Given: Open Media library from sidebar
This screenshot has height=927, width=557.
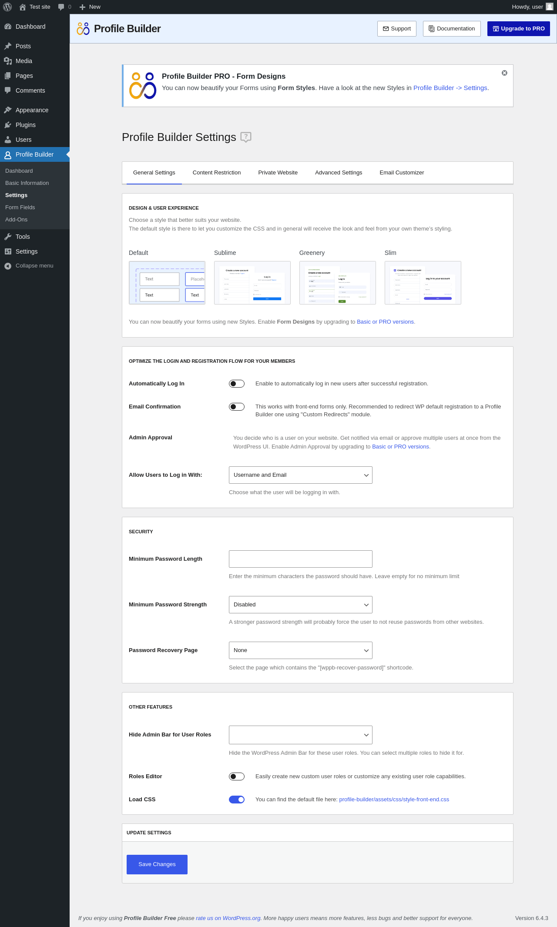Looking at the screenshot, I should tap(23, 61).
